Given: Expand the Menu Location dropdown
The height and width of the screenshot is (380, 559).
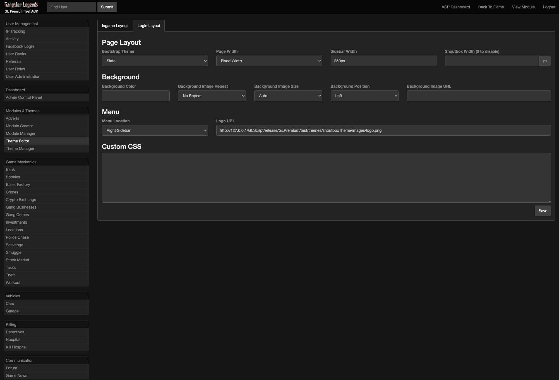Looking at the screenshot, I should (x=155, y=130).
